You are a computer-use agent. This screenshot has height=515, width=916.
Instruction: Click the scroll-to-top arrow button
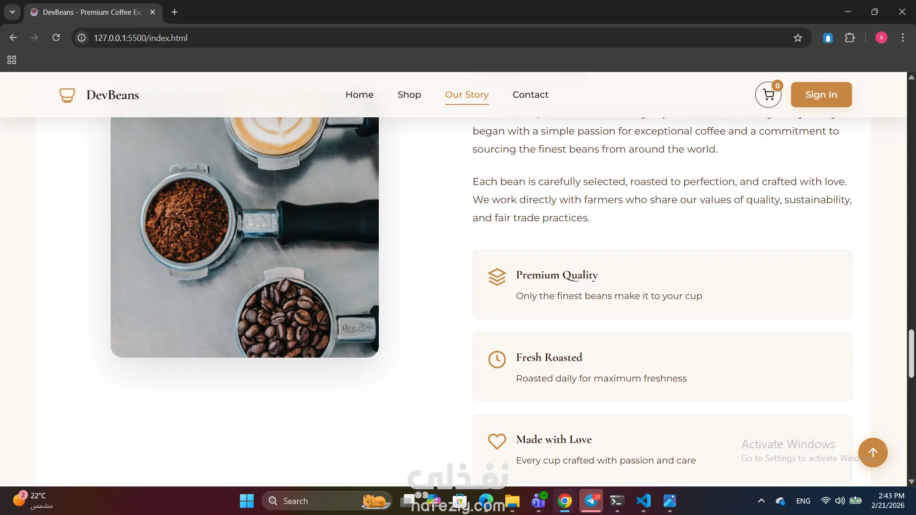tap(873, 452)
